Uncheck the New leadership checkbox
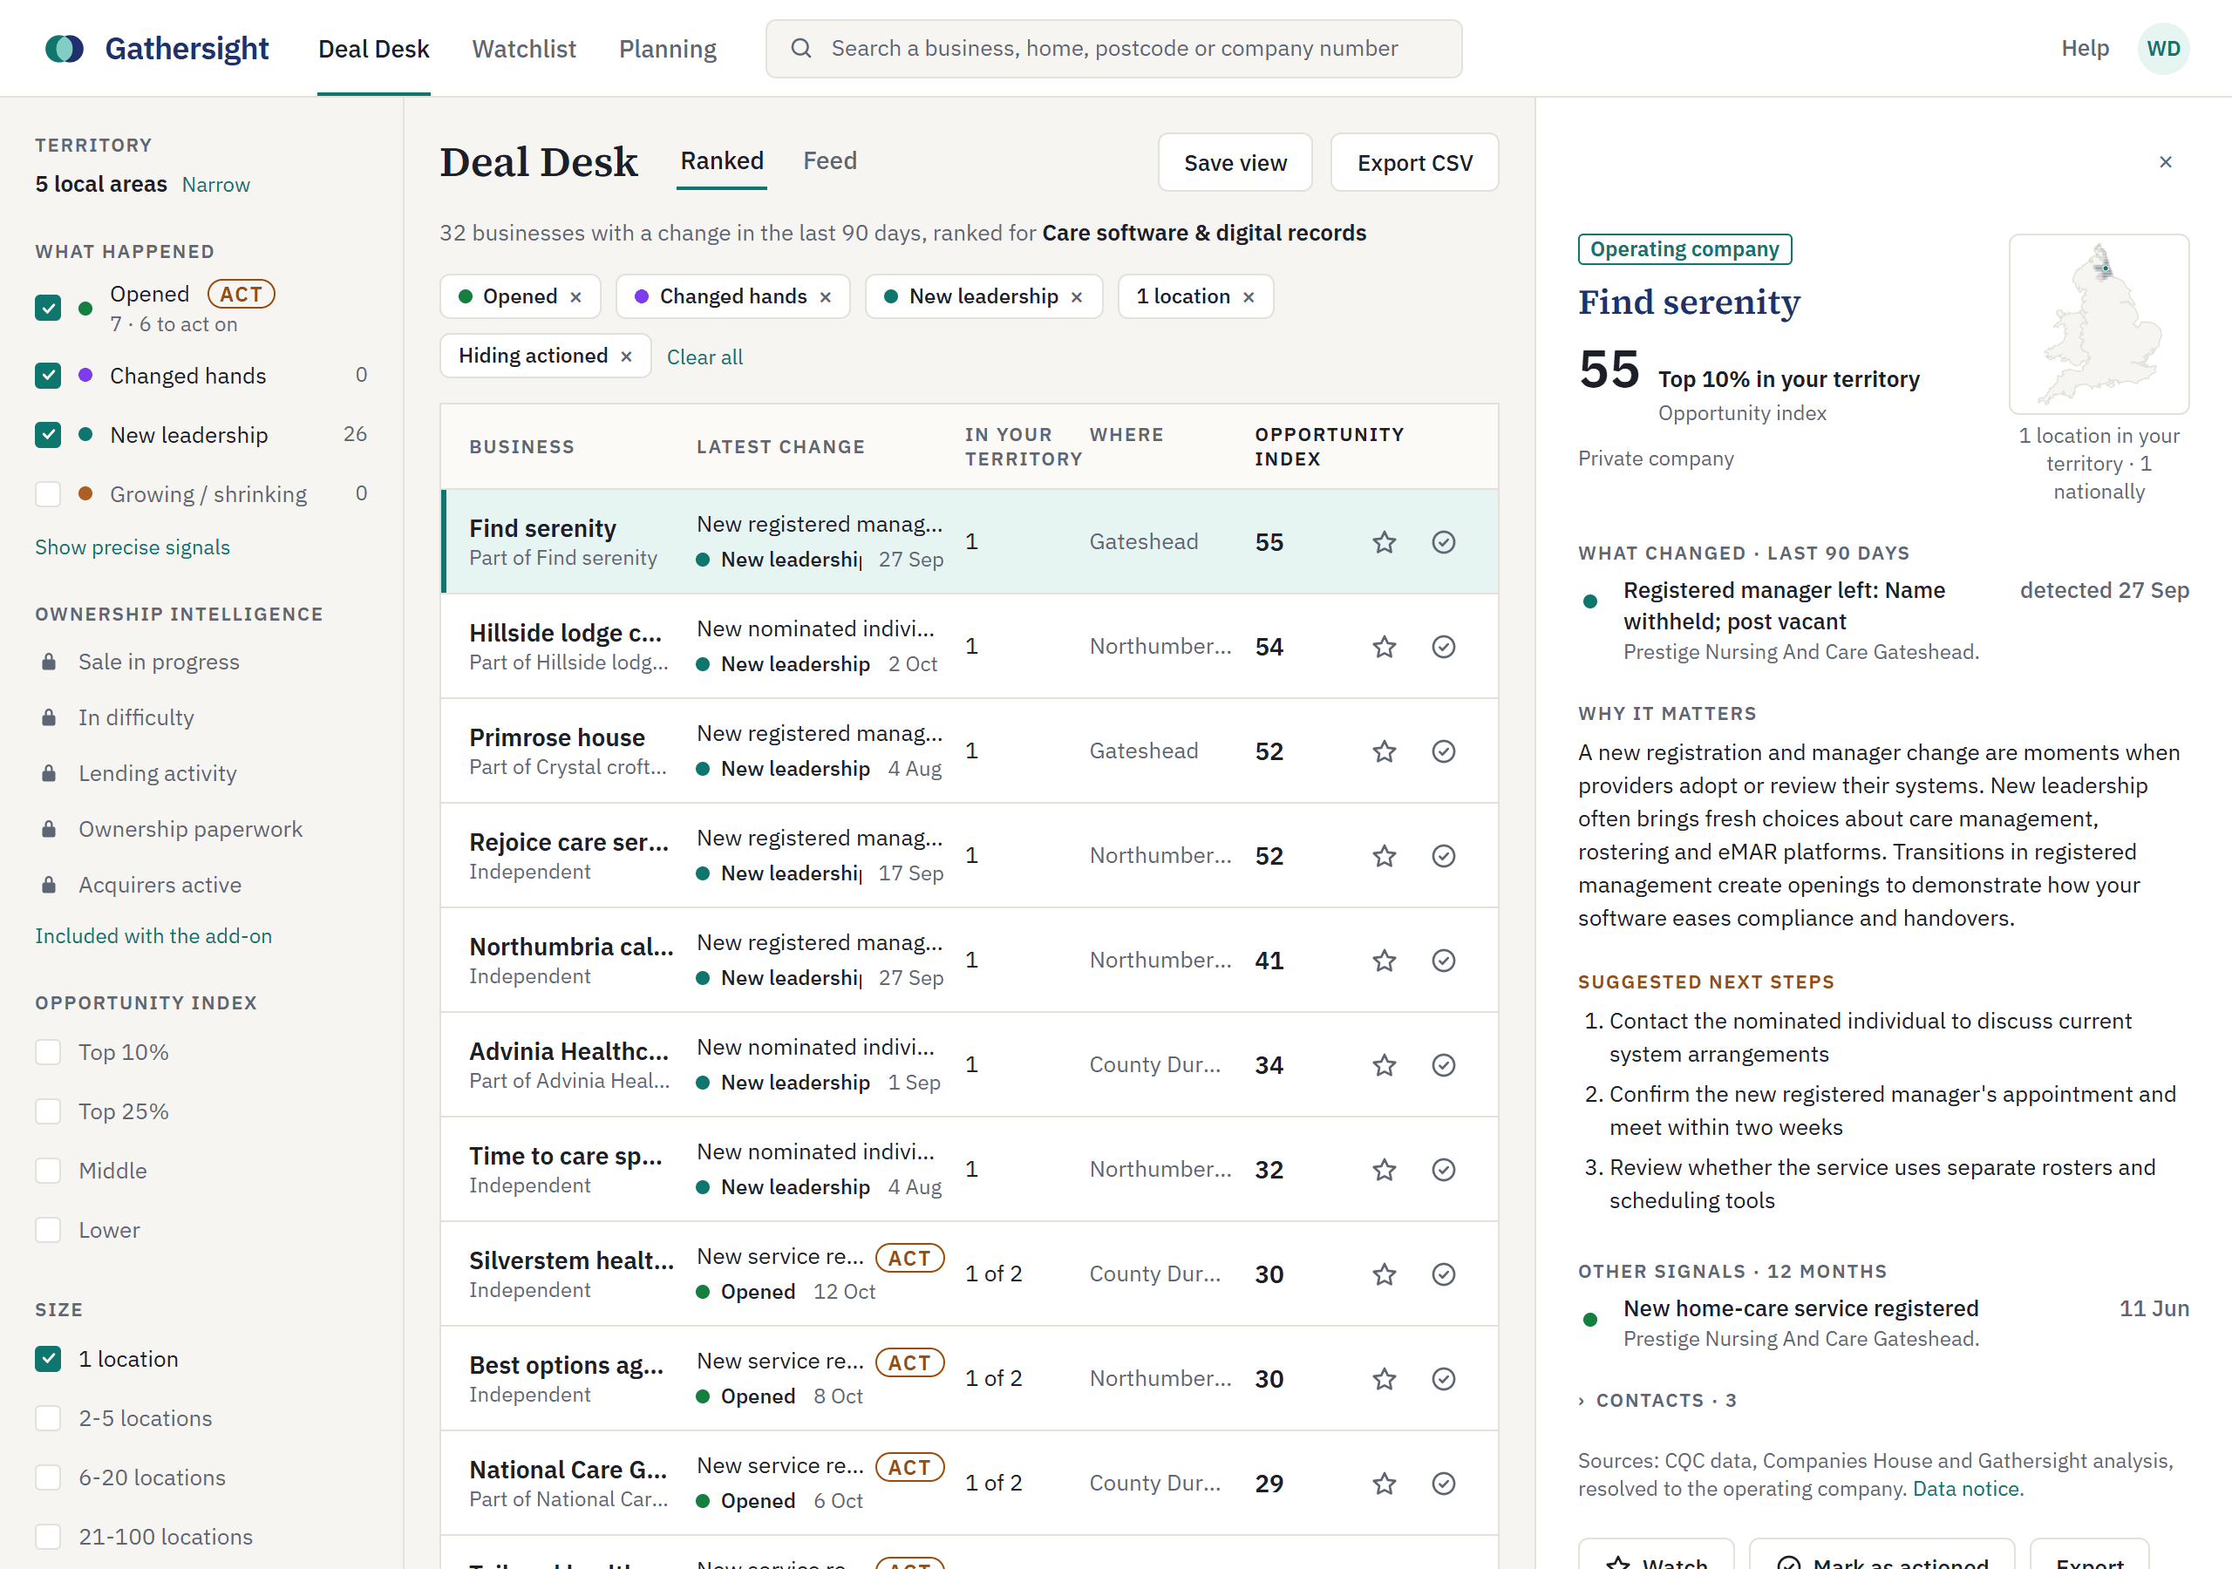 click(48, 435)
